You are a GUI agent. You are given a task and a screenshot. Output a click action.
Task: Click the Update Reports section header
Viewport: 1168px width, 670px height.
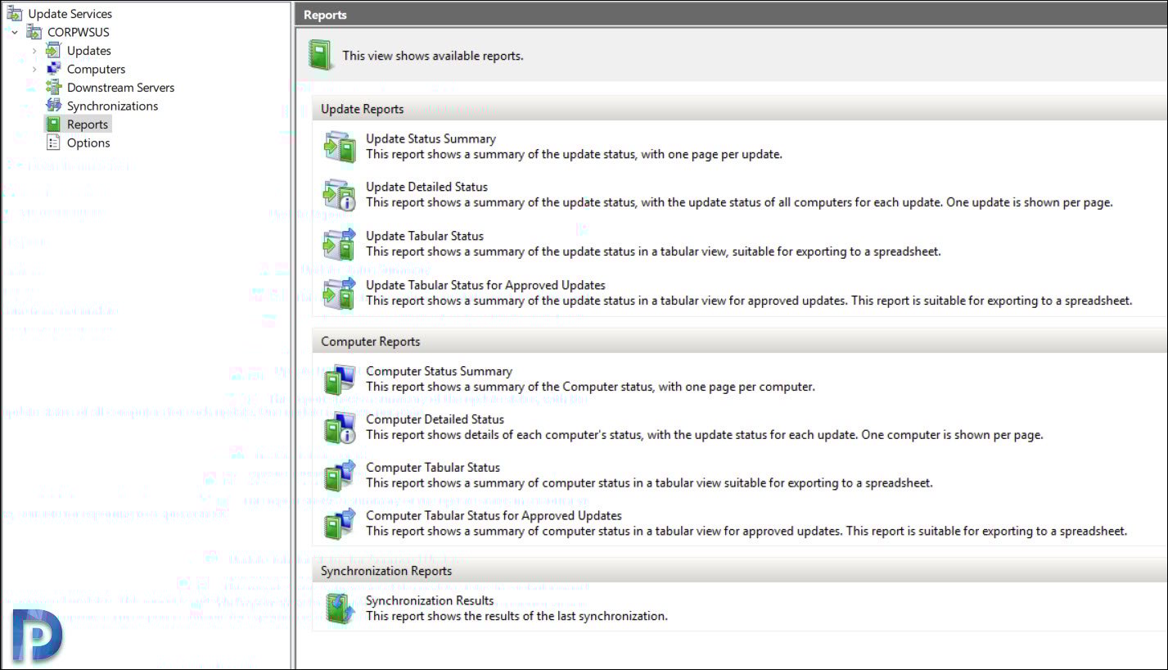pos(739,109)
